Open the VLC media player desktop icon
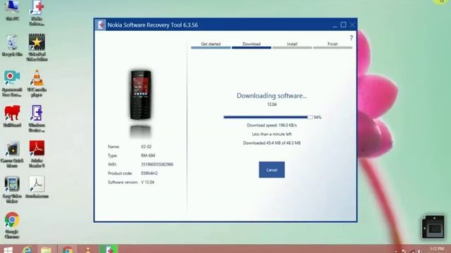Viewport: 451px width, 253px height. pyautogui.click(x=37, y=83)
